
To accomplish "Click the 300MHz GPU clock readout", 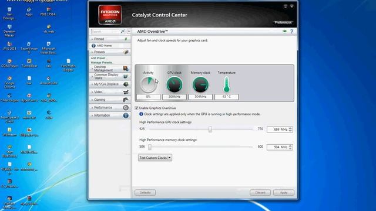I will [174, 97].
